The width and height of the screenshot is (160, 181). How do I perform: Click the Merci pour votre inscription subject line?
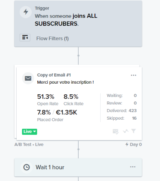[65, 82]
